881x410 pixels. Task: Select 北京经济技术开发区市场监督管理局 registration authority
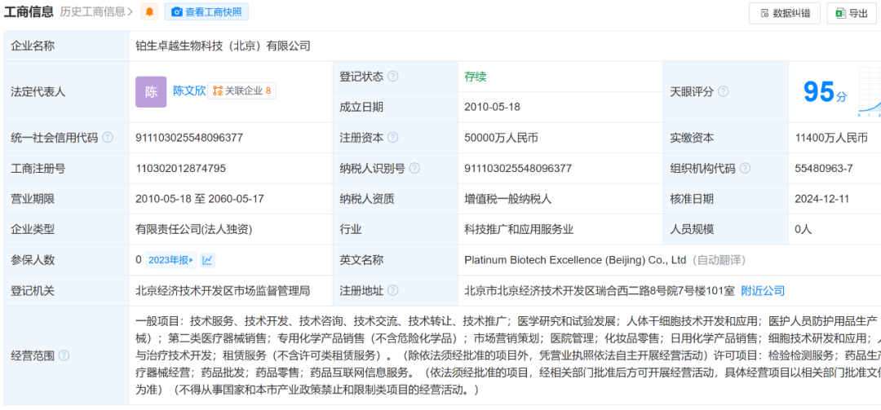(x=223, y=290)
